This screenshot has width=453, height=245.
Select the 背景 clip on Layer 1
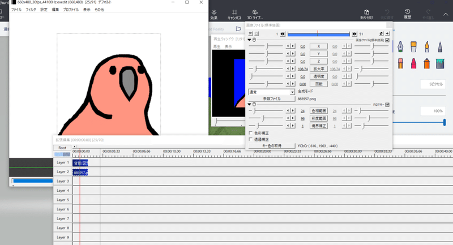(80, 163)
